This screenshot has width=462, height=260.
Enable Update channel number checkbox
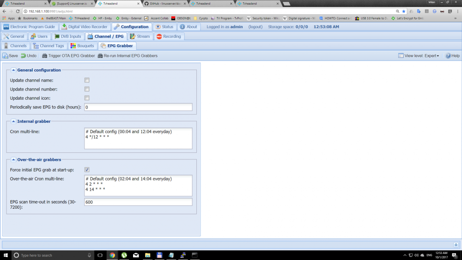pos(87,89)
